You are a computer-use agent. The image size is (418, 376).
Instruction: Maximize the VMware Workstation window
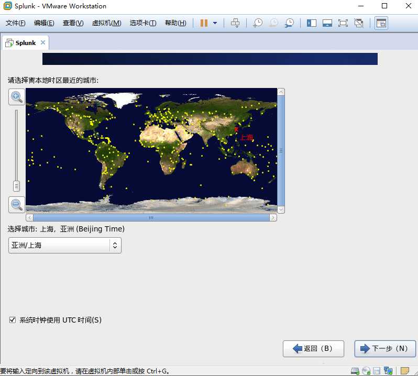(384, 6)
